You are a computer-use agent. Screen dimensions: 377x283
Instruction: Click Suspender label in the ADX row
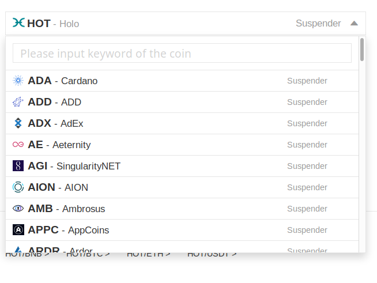pos(307,123)
